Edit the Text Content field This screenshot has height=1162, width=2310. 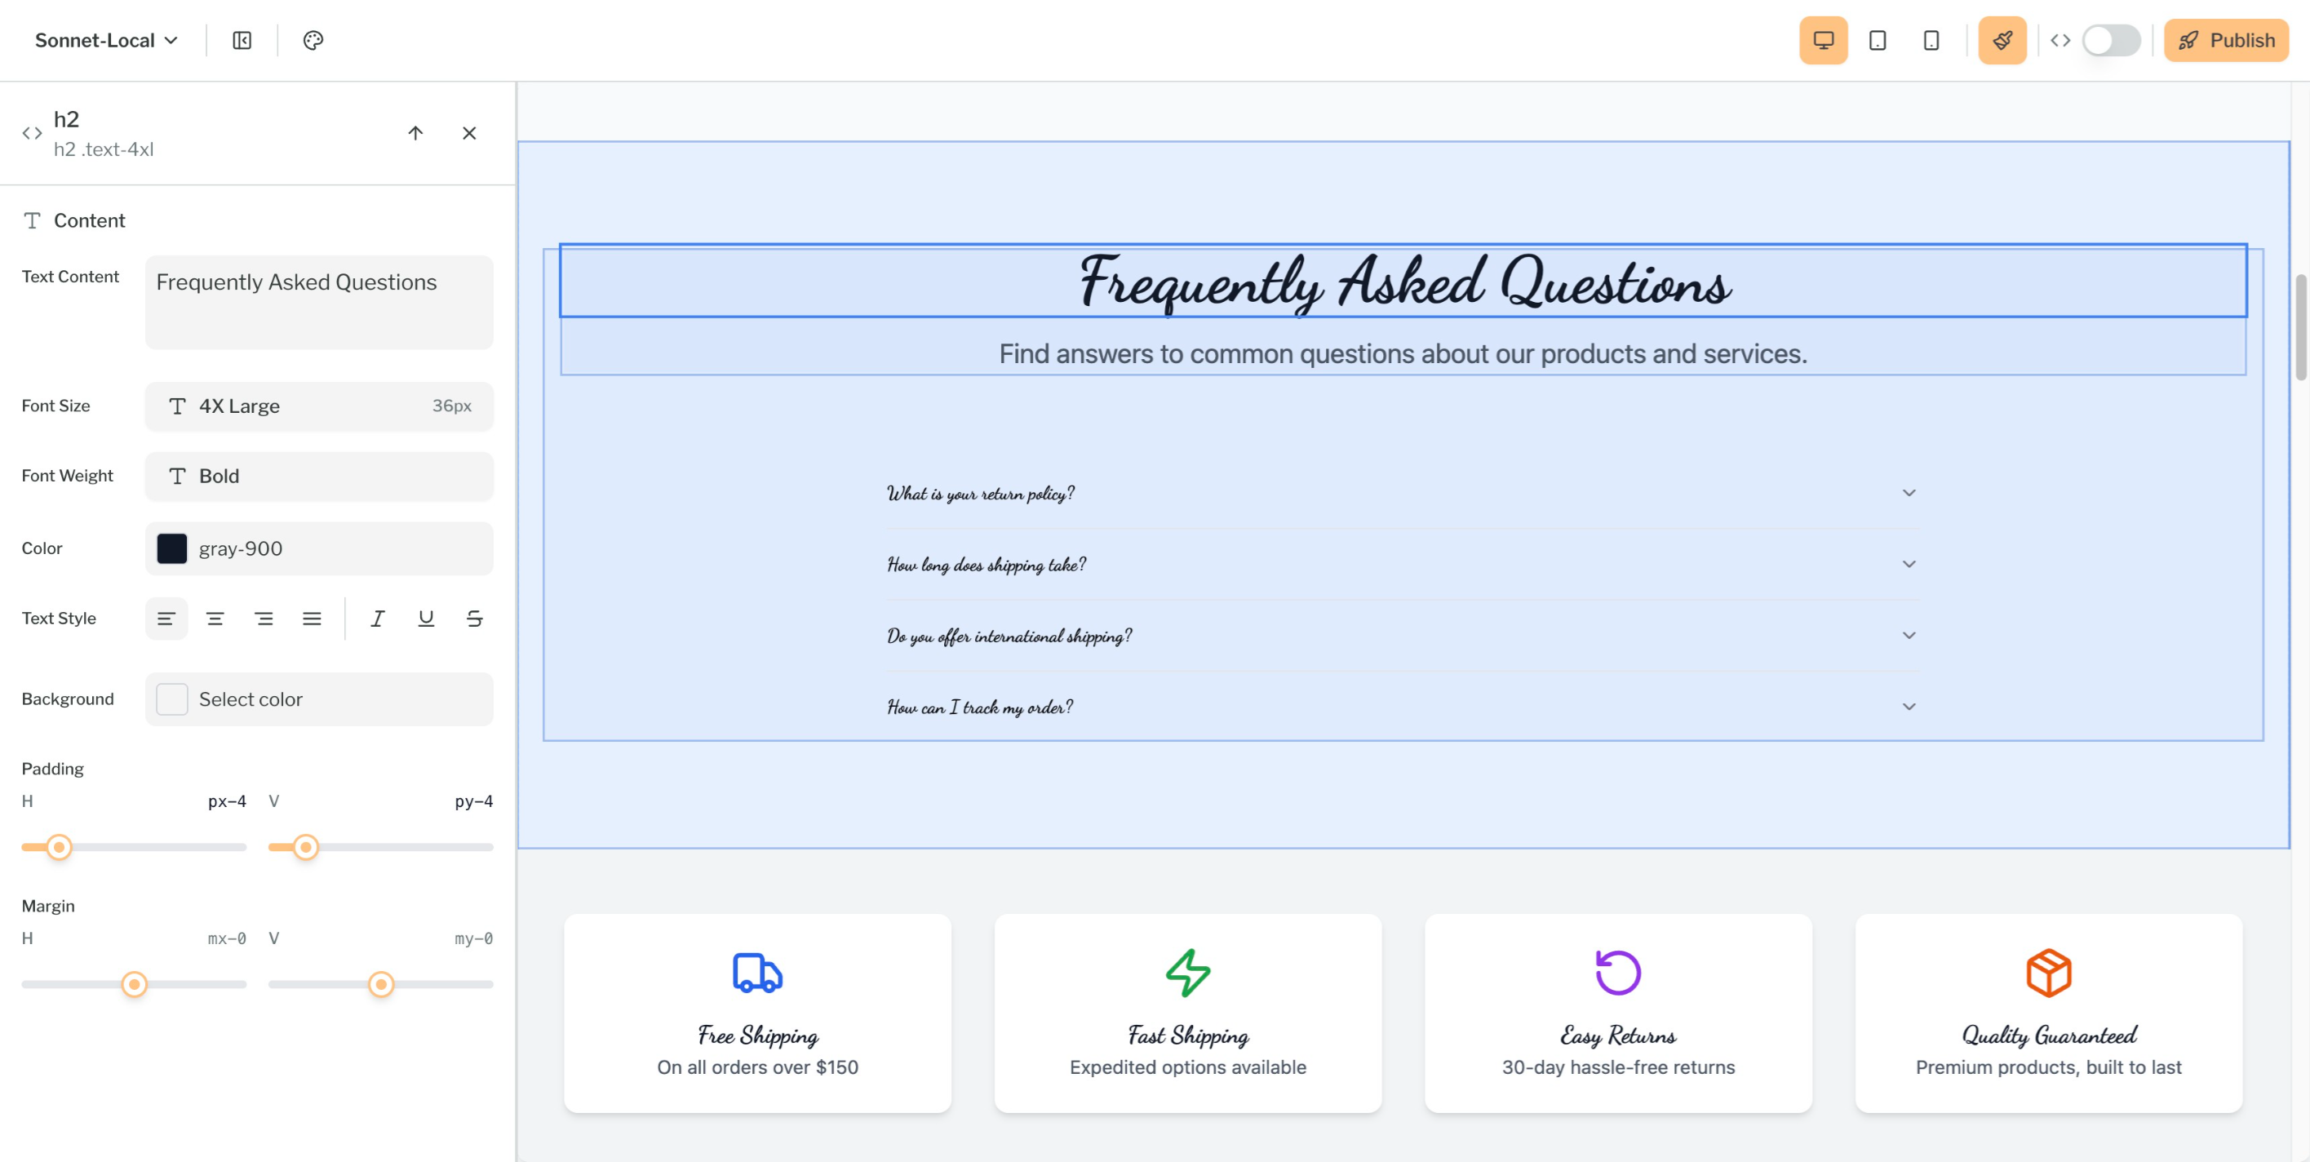(x=318, y=301)
